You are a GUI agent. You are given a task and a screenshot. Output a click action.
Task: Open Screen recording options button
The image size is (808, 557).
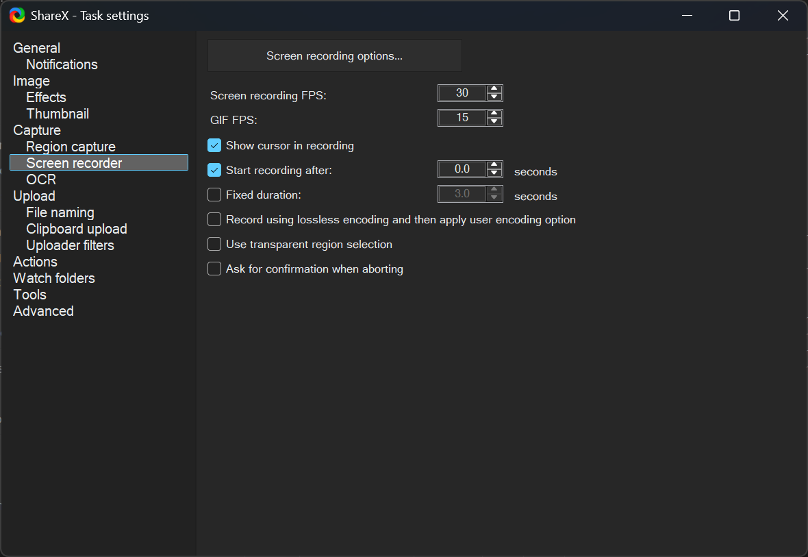[x=334, y=55]
